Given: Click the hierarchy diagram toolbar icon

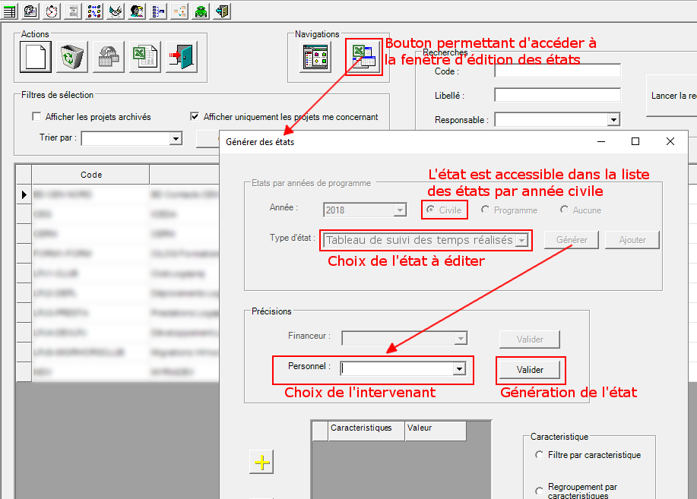Looking at the screenshot, I should pyautogui.click(x=159, y=11).
